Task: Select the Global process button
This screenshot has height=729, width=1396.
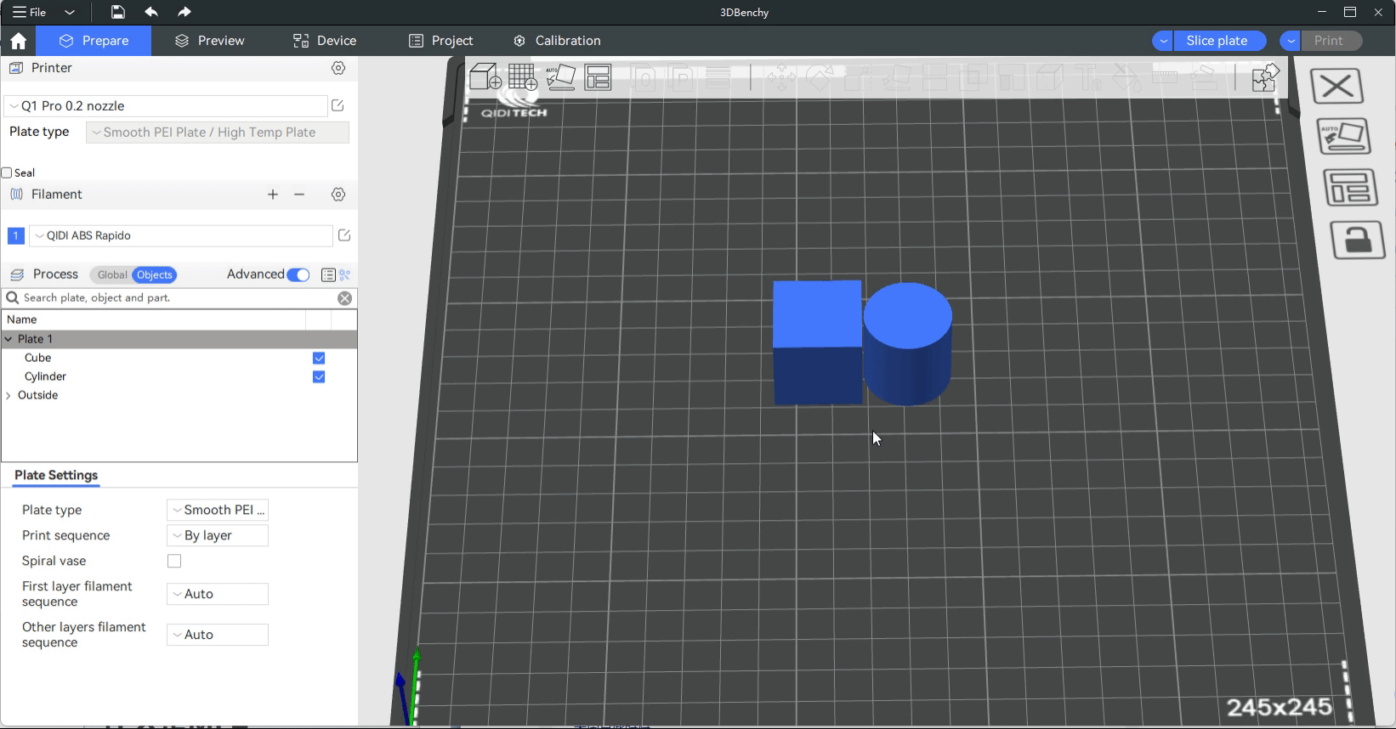Action: pos(111,275)
